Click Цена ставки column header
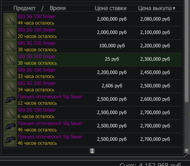 click(x=111, y=8)
